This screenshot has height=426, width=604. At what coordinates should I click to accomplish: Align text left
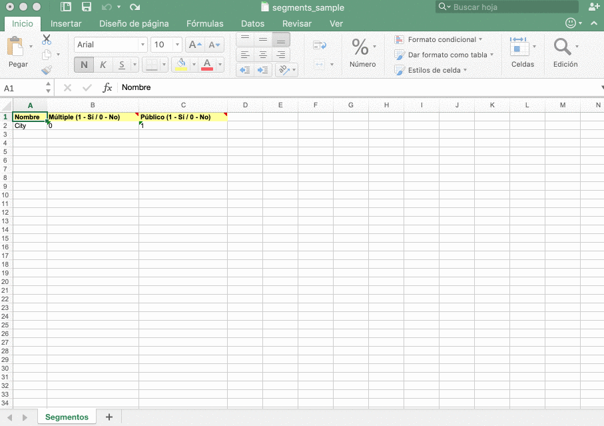click(245, 55)
